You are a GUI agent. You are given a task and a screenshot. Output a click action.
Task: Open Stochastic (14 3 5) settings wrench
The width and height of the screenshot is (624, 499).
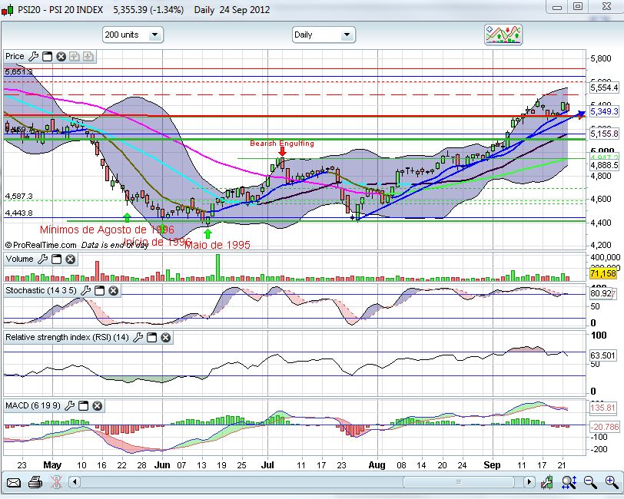pos(85,291)
